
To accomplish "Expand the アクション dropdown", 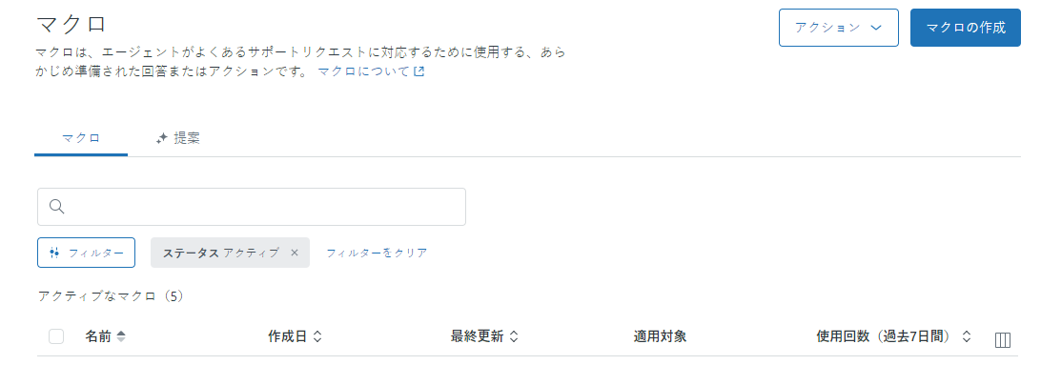I will click(839, 28).
